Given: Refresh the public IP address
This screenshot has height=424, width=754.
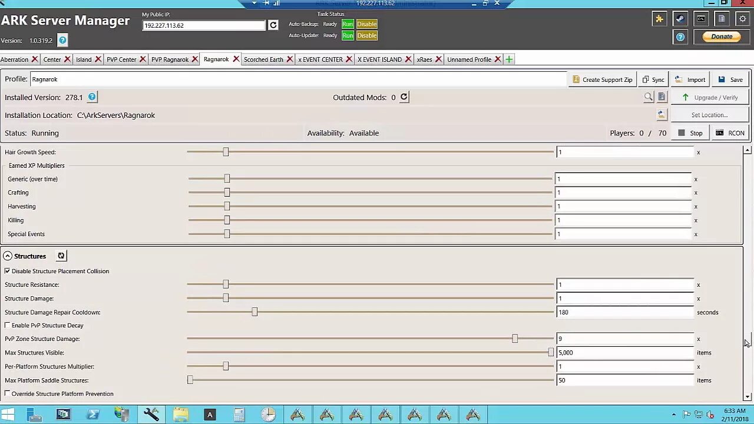Looking at the screenshot, I should (273, 25).
